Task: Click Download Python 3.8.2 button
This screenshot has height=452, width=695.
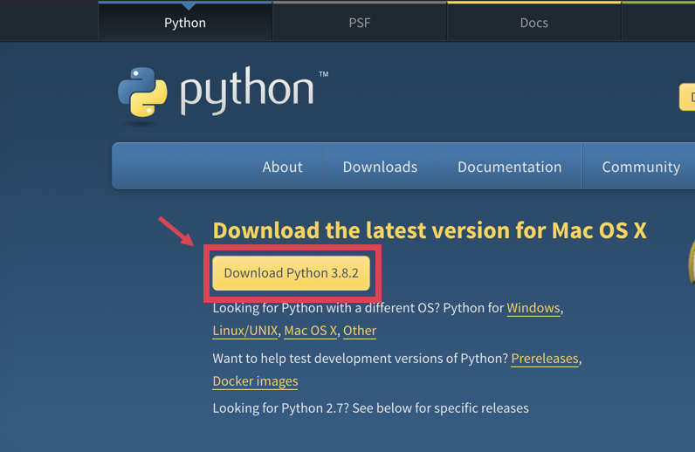Action: tap(292, 273)
